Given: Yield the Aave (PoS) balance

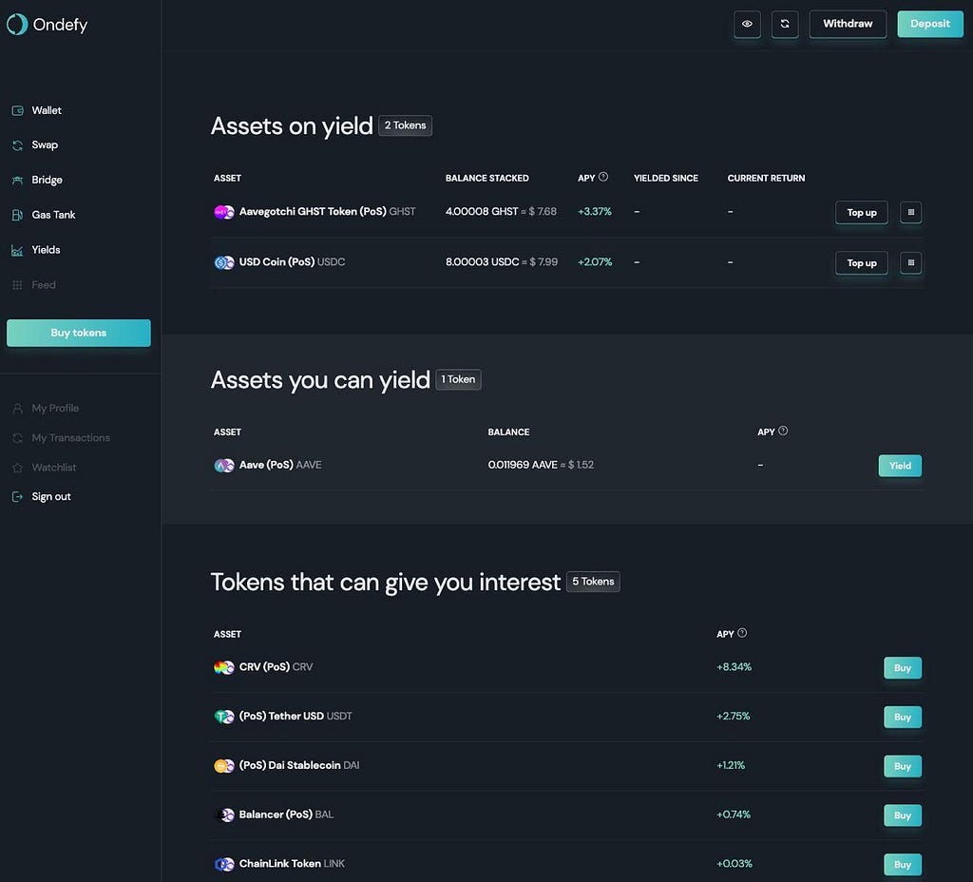Looking at the screenshot, I should [900, 466].
